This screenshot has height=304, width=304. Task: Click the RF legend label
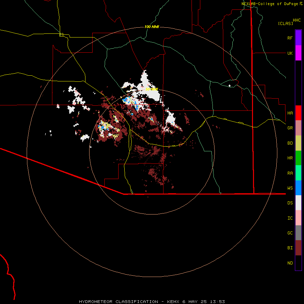pyautogui.click(x=290, y=38)
